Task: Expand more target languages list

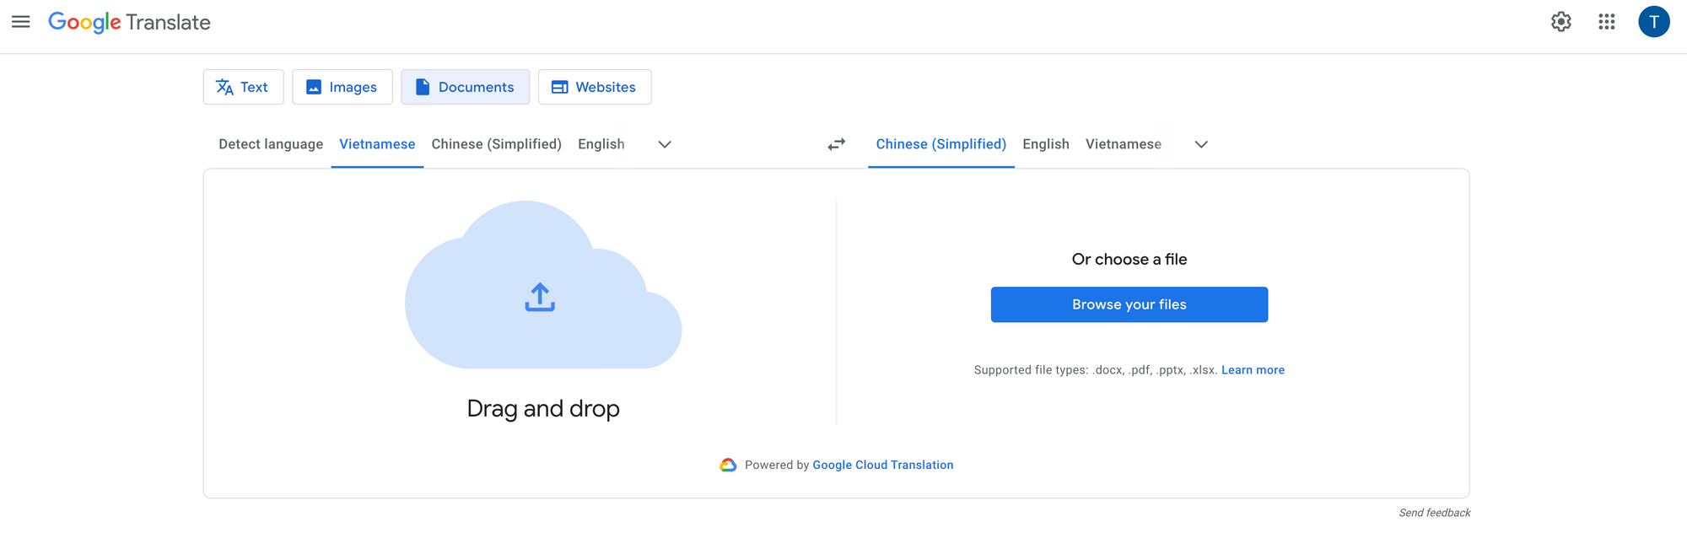Action: pyautogui.click(x=1202, y=145)
